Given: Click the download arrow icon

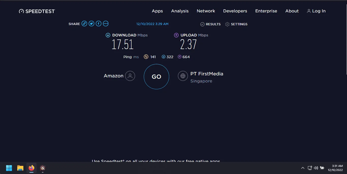Looking at the screenshot, I should tap(108, 35).
